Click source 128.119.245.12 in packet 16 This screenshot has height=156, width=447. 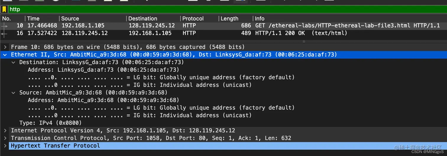(85, 33)
